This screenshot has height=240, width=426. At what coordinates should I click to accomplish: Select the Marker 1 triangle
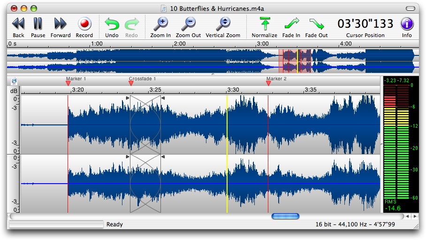click(x=68, y=83)
